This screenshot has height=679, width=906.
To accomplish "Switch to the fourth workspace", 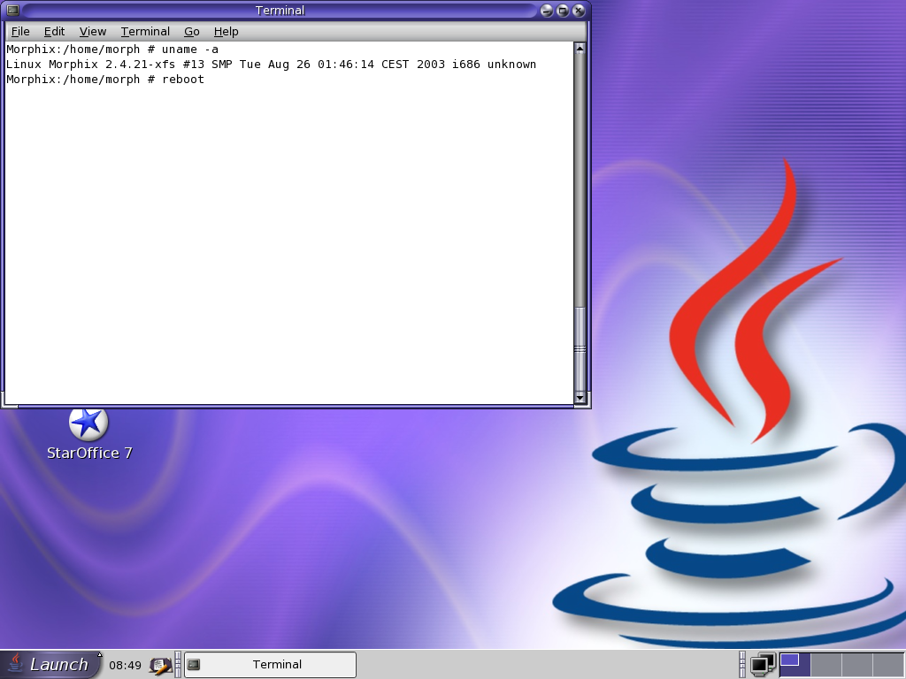I will click(x=888, y=665).
